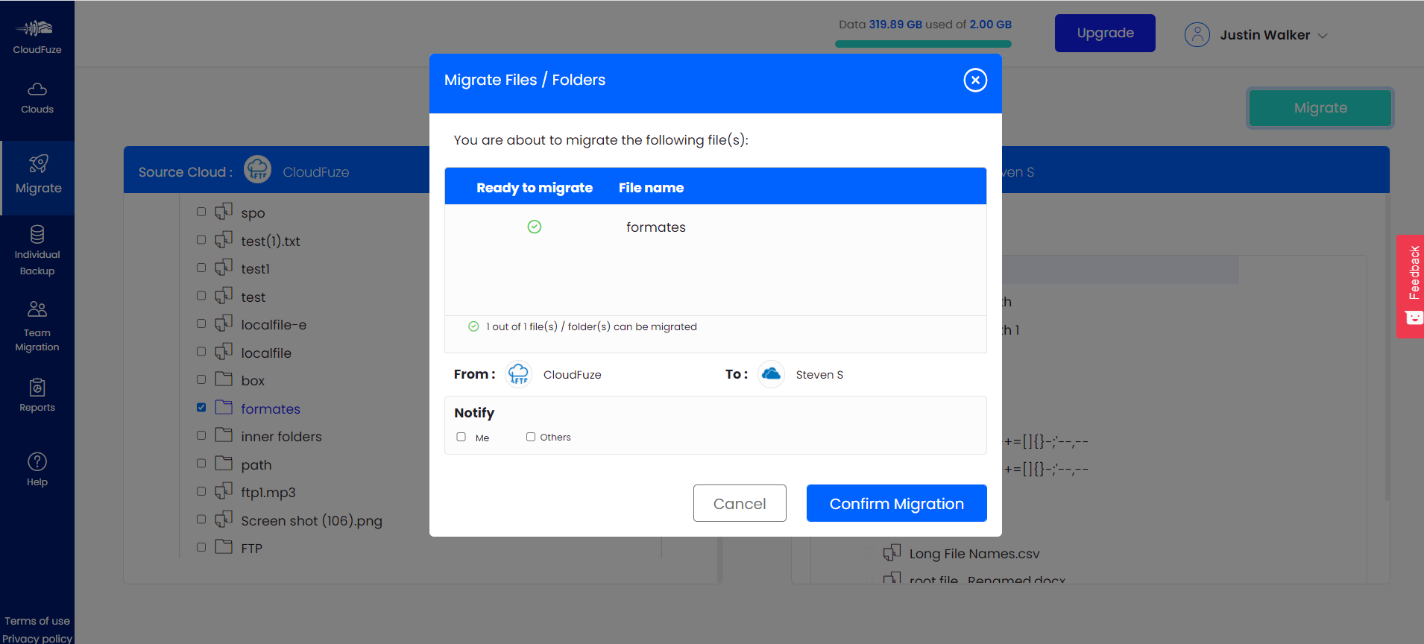Open Help from the sidebar
Image resolution: width=1424 pixels, height=644 pixels.
click(37, 470)
